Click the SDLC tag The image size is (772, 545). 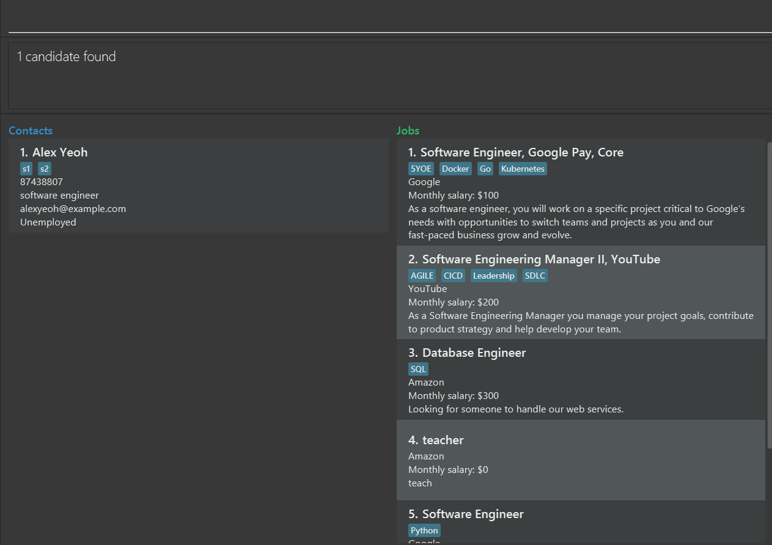(535, 276)
